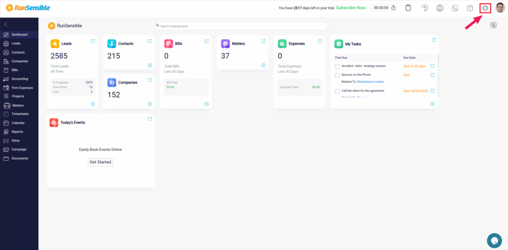Add a new contact with plus icon
This screenshot has height=250, width=508.
[150, 65]
